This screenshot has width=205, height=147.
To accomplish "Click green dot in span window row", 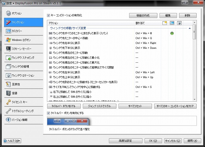I will pyautogui.click(x=172, y=33).
